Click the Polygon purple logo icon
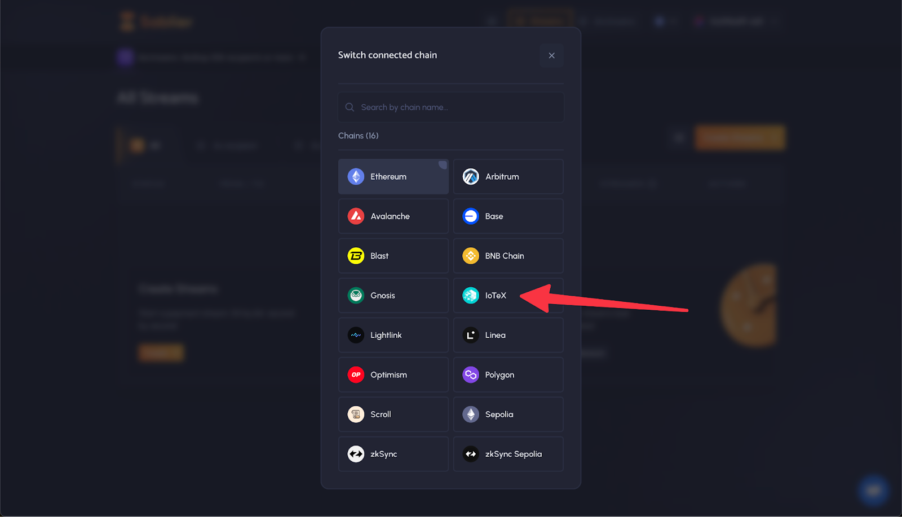Image resolution: width=902 pixels, height=517 pixels. (471, 375)
